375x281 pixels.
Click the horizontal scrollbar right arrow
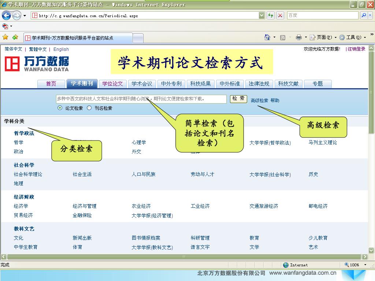(365, 256)
